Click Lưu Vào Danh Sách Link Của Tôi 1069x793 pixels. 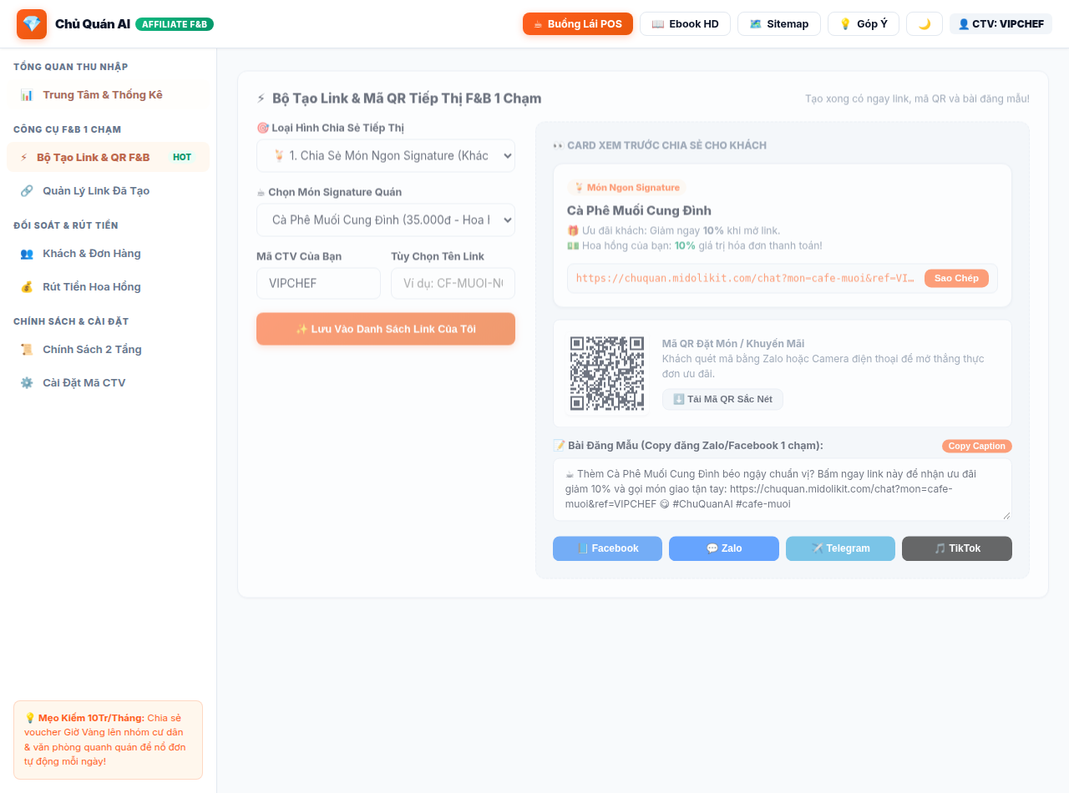[x=386, y=329]
